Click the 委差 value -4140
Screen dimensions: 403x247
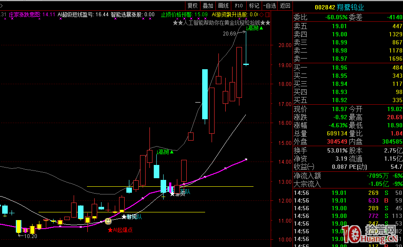(395, 18)
